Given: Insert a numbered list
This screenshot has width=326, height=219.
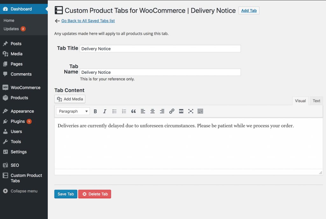Looking at the screenshot, I should pyautogui.click(x=124, y=111).
